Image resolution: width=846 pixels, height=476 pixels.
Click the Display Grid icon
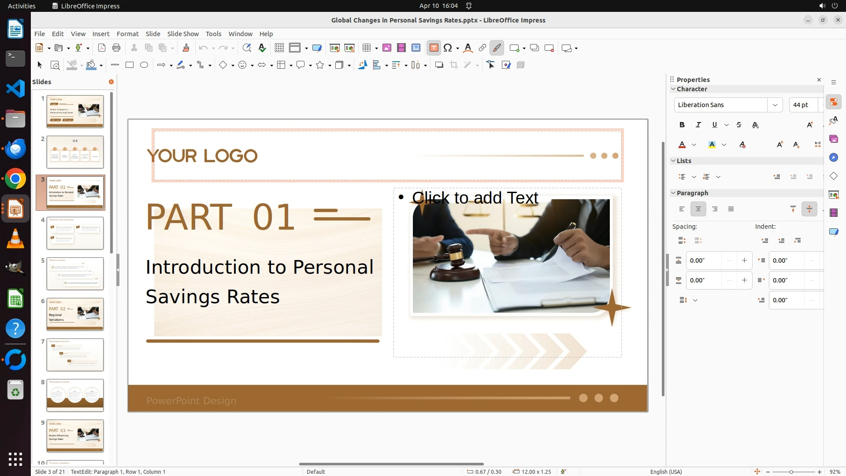coord(279,48)
